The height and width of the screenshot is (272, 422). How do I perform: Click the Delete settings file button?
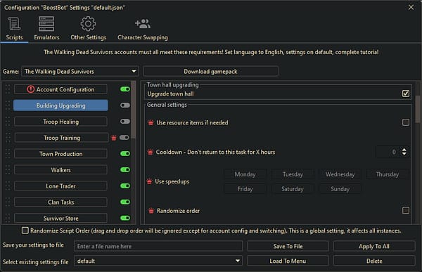(374, 261)
